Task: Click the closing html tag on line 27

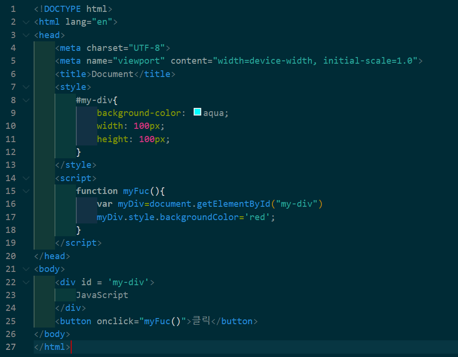Action: 52,347
